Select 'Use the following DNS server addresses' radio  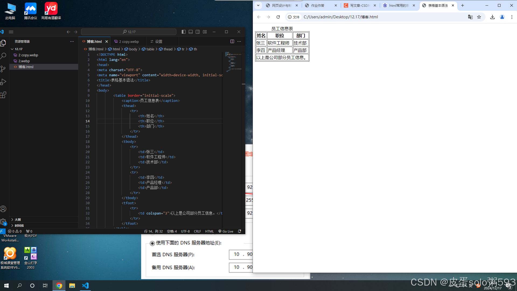pos(152,243)
